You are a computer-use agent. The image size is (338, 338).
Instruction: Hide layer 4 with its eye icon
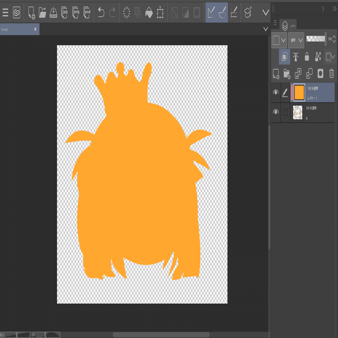pos(276,112)
